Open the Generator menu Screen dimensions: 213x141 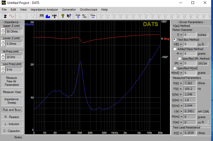coord(69,10)
